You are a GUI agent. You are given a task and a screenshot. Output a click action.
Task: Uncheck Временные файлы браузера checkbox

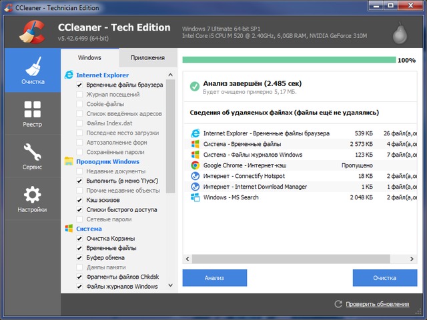[80, 85]
